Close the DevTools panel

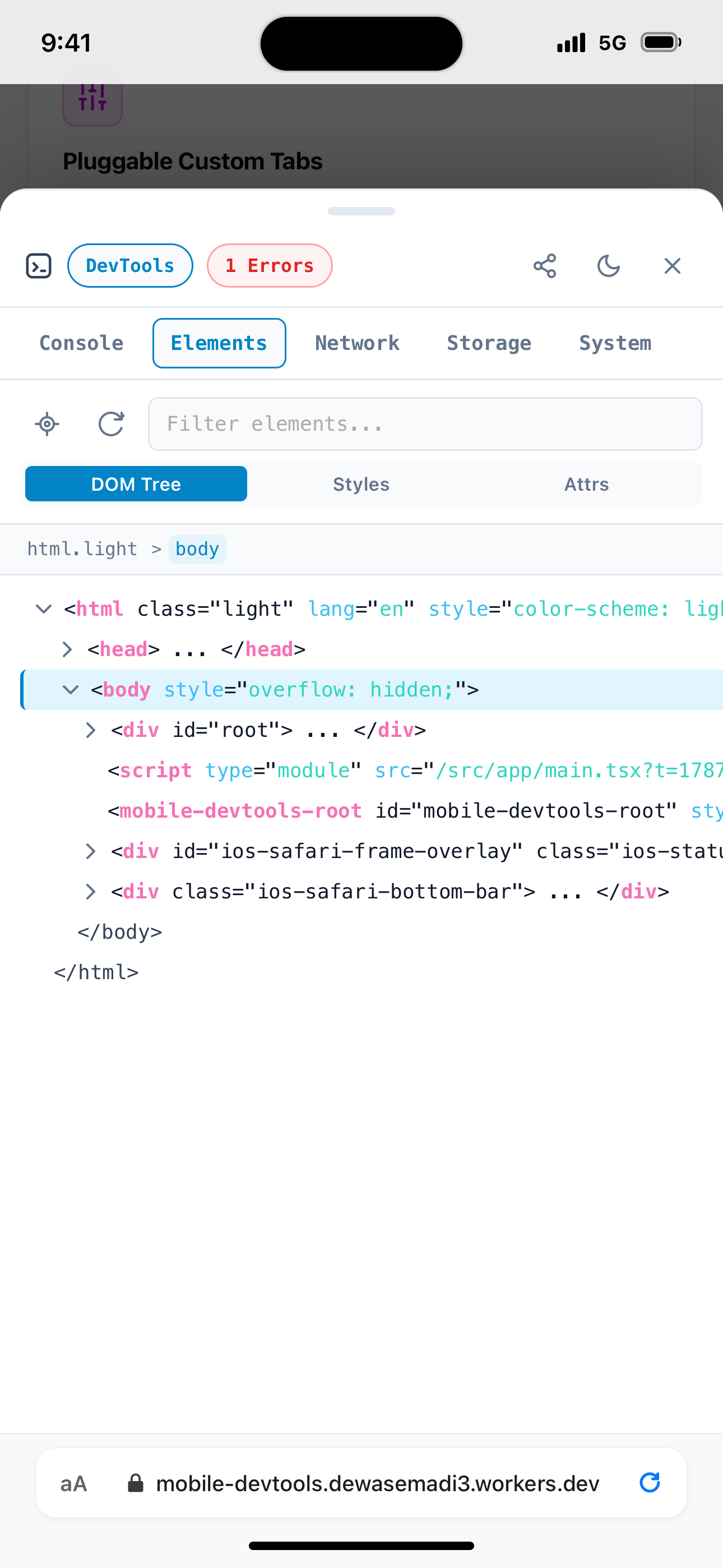[x=673, y=266]
